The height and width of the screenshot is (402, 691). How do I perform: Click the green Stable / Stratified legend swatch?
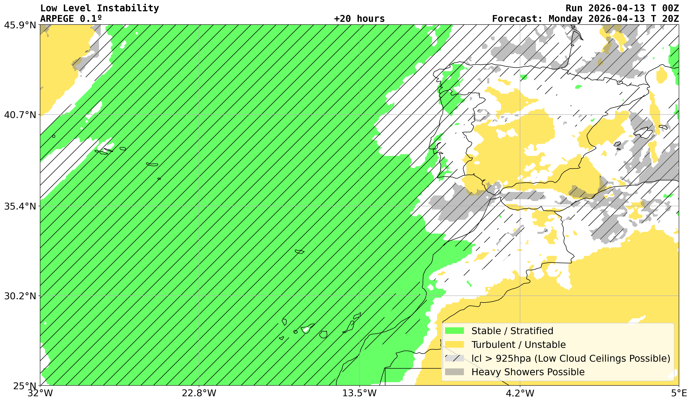[x=454, y=331]
